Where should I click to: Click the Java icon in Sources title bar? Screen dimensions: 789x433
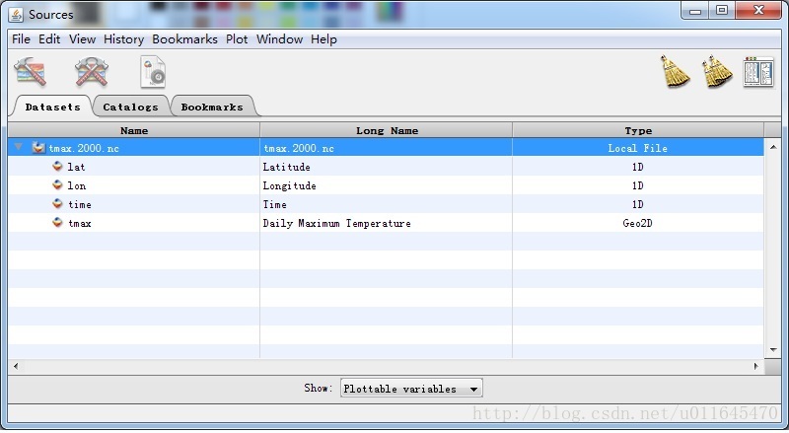click(16, 15)
